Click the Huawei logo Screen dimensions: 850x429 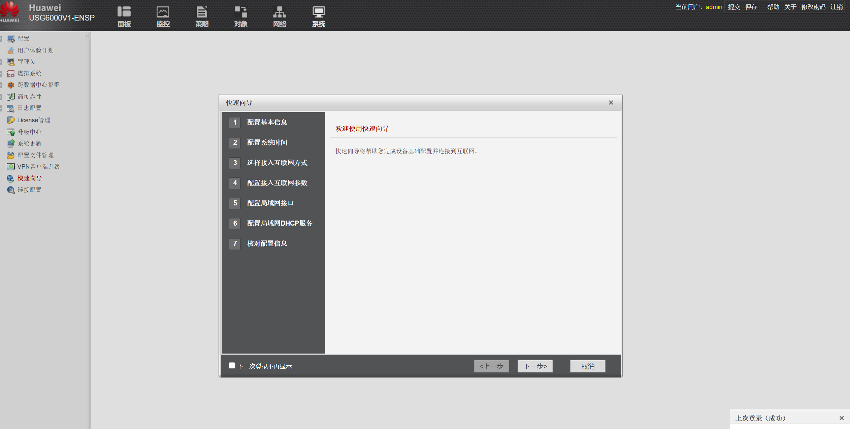click(x=10, y=12)
